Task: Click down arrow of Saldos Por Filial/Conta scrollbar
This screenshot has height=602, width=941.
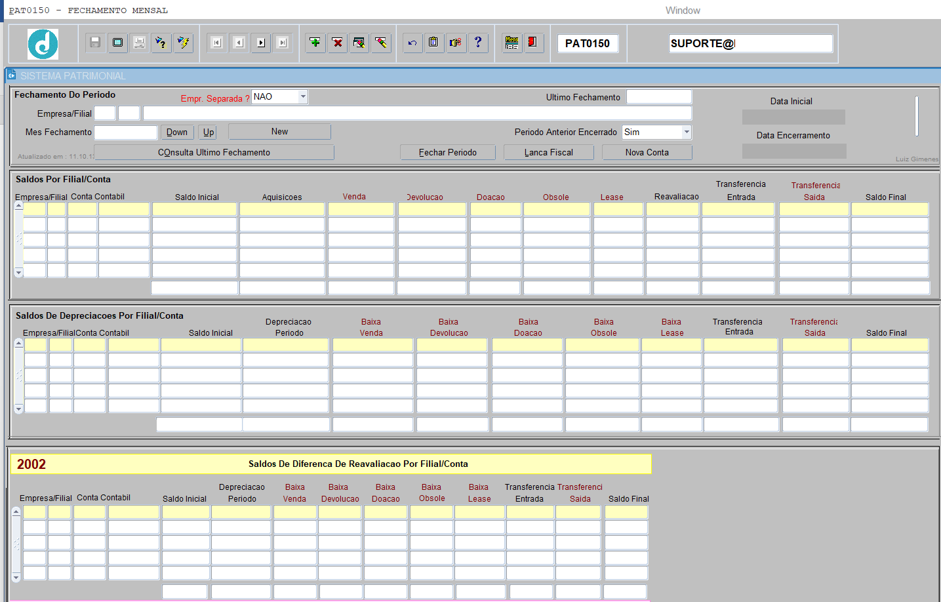Action: coord(18,272)
